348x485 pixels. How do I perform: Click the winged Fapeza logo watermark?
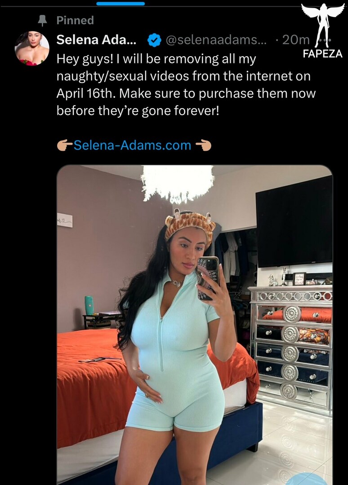pyautogui.click(x=323, y=25)
